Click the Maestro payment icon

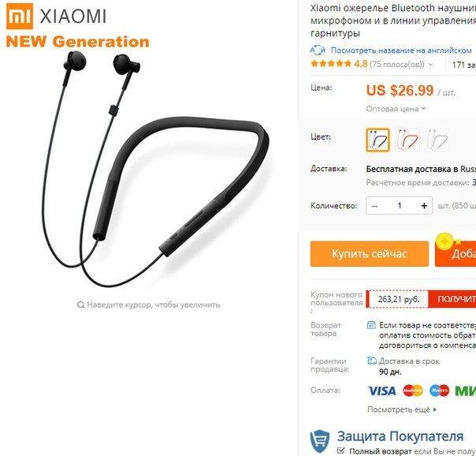coord(439,391)
